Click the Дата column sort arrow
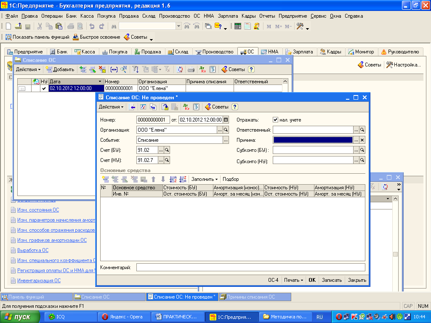Screen dimensions: 431x323 (x=100, y=82)
